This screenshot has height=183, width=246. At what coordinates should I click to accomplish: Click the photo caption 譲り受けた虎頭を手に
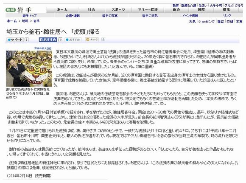pos(28,93)
